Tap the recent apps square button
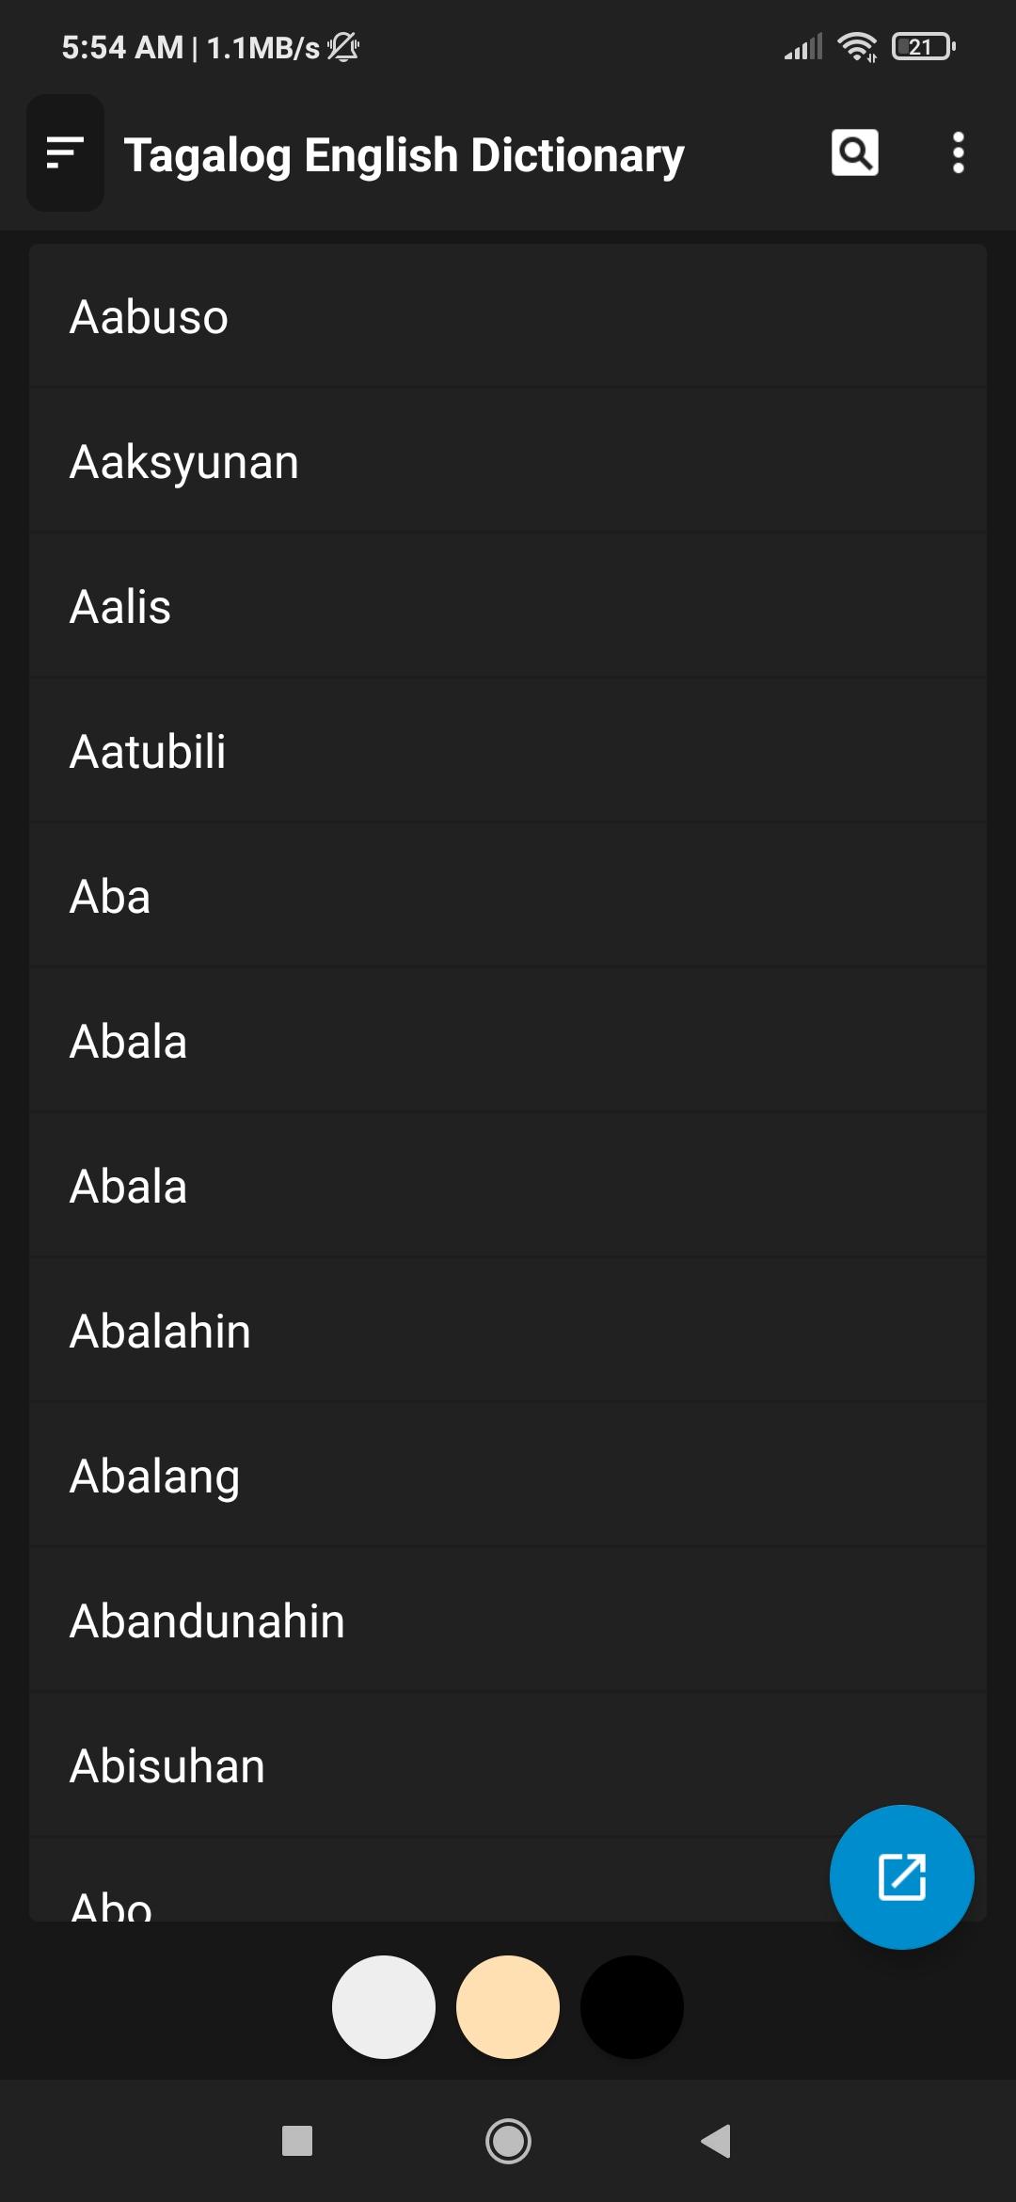 297,2141
